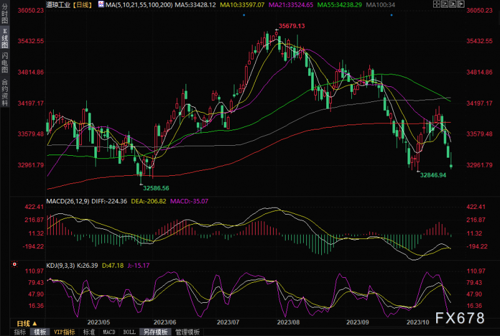Select the 模板 tab in bottom bar
Image resolution: width=500 pixels, height=336 pixels.
(x=40, y=332)
